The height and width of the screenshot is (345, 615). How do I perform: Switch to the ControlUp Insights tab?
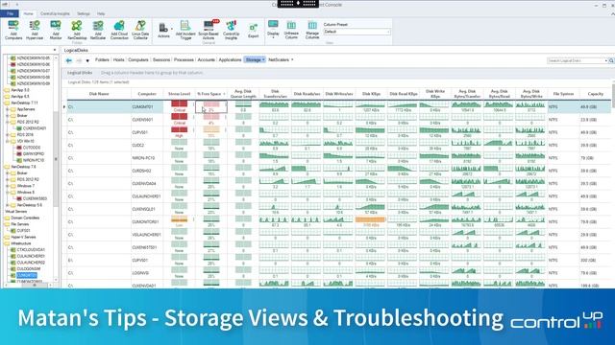55,13
